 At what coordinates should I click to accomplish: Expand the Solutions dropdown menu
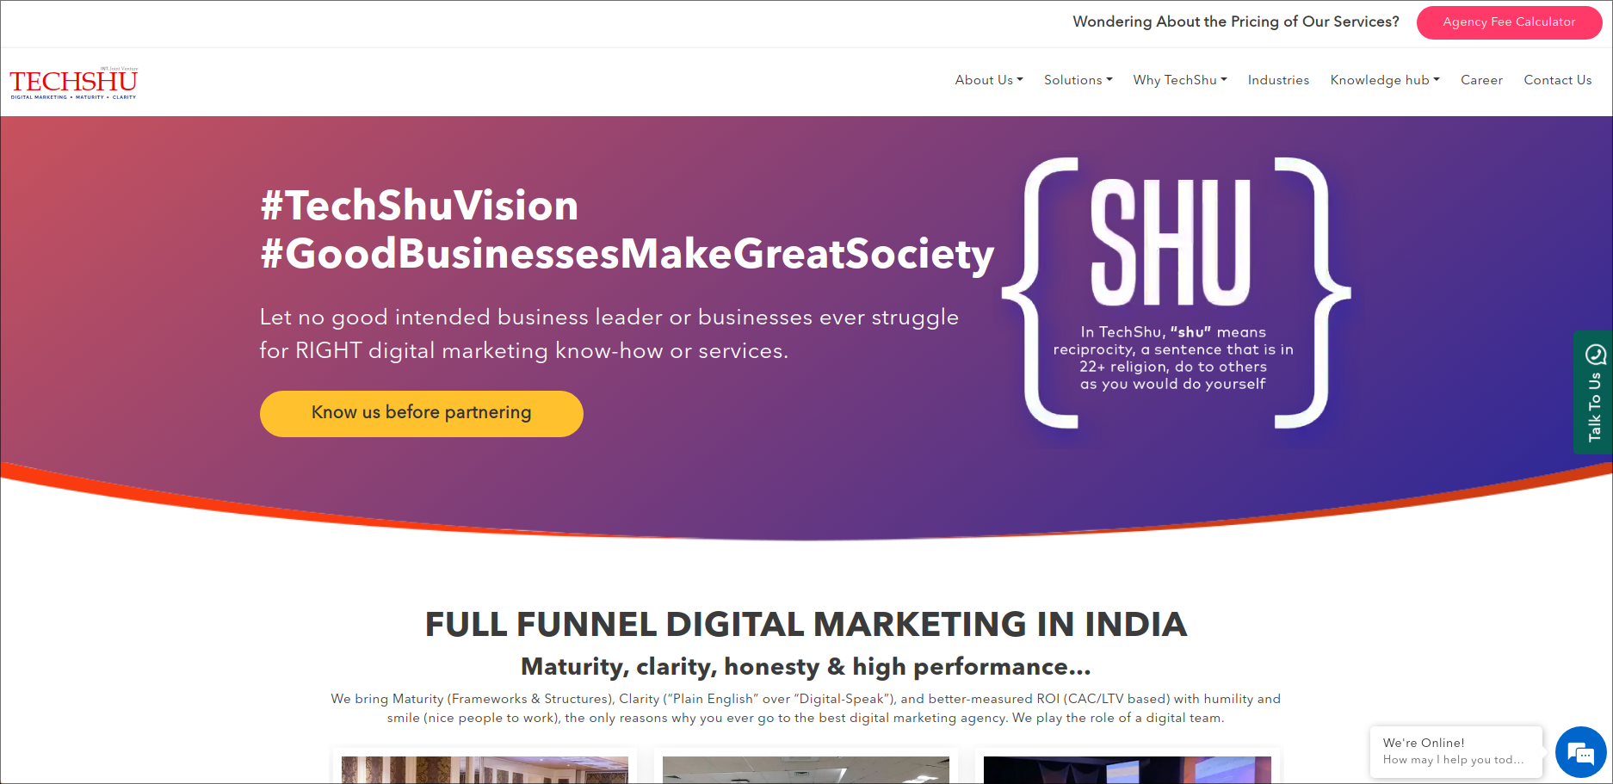[1078, 80]
